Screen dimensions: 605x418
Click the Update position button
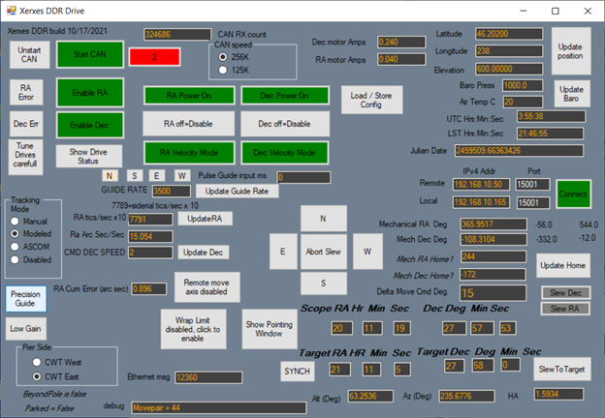coord(571,51)
